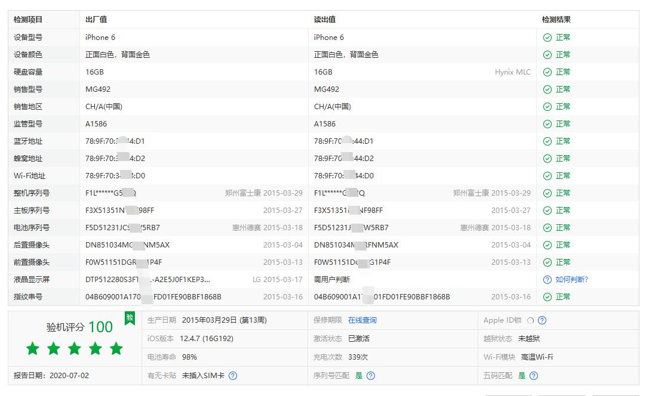Click the check icon next to 销售地区
The height and width of the screenshot is (396, 646).
pos(546,106)
